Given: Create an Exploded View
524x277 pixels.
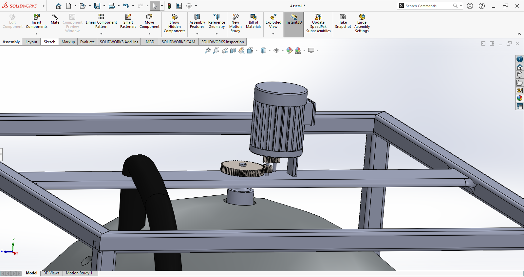Looking at the screenshot, I should click(273, 21).
